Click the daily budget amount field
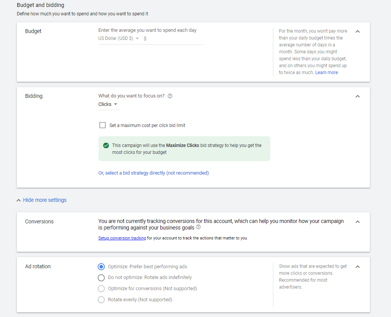This screenshot has width=391, height=317. tap(172, 38)
